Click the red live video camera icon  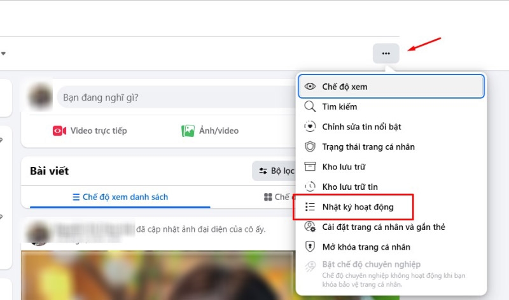(59, 131)
